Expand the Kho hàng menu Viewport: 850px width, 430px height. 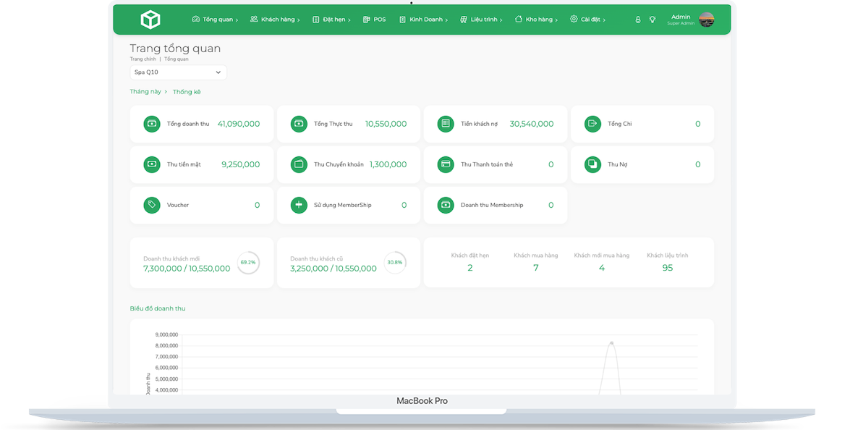pyautogui.click(x=538, y=20)
